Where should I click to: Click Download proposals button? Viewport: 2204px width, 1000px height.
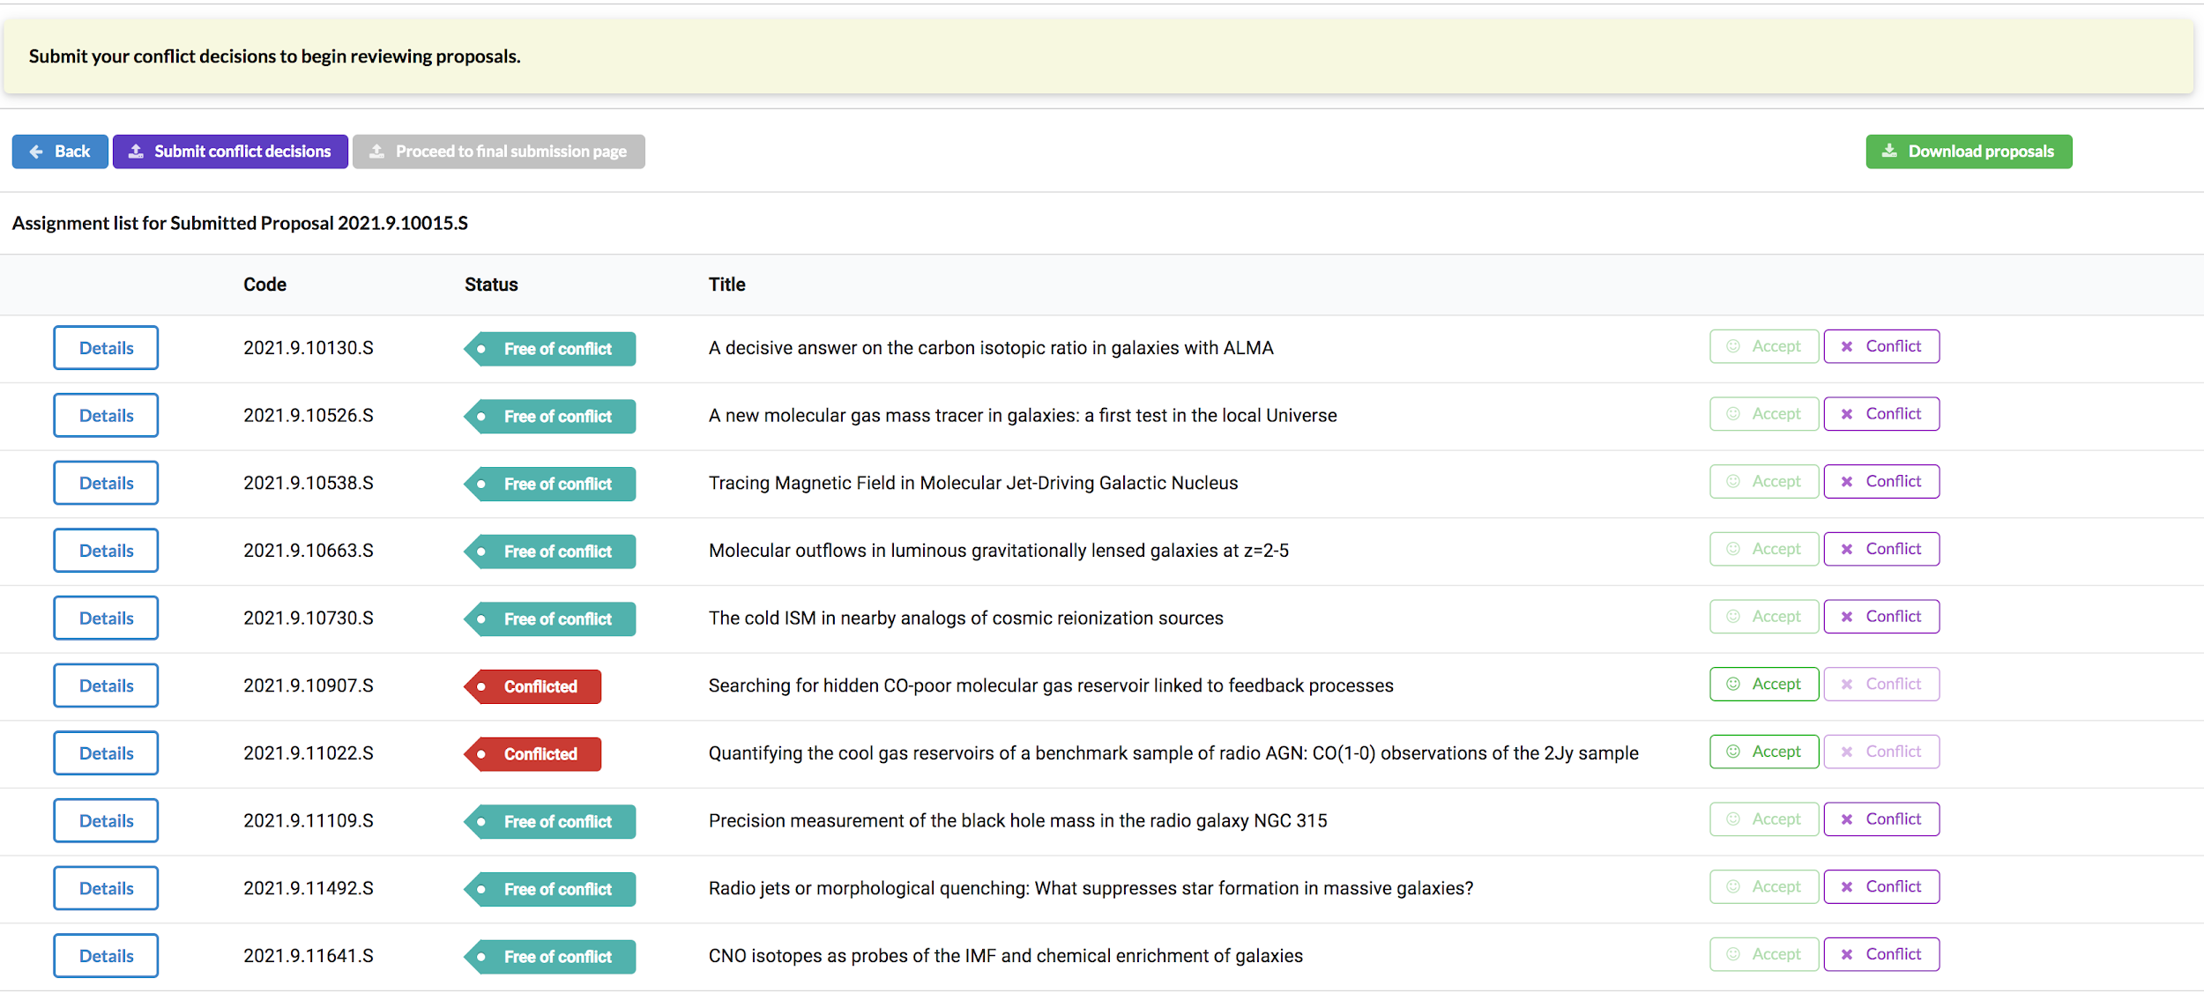pos(1968,152)
